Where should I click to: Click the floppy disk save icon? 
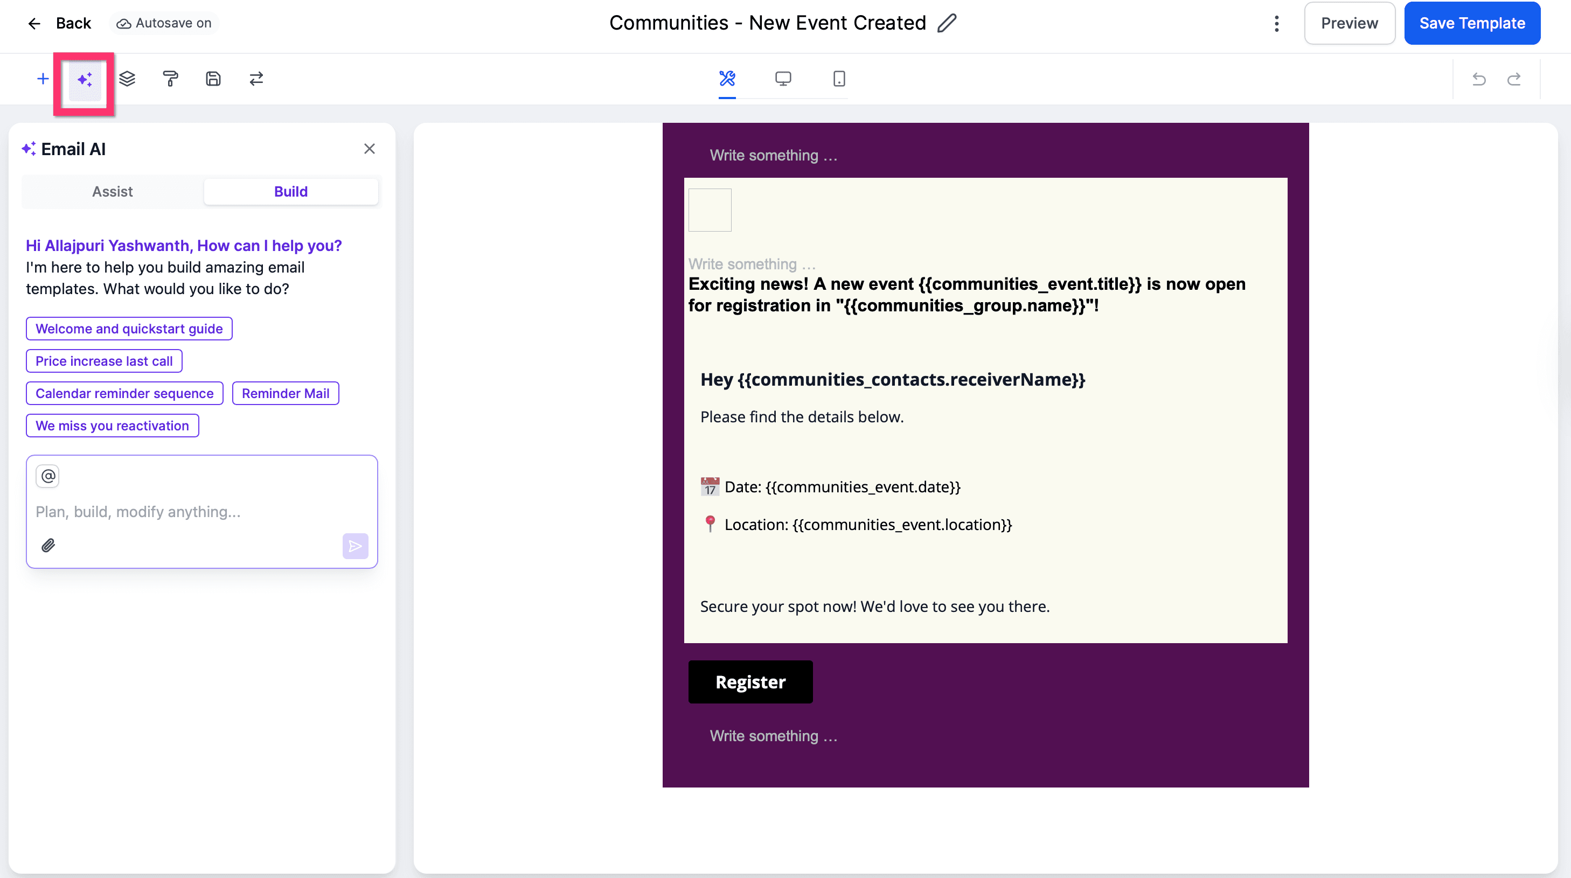(x=213, y=79)
